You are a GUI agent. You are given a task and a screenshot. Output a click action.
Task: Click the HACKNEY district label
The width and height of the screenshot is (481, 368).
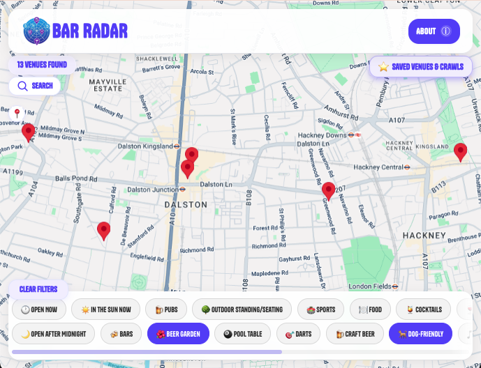tap(424, 236)
